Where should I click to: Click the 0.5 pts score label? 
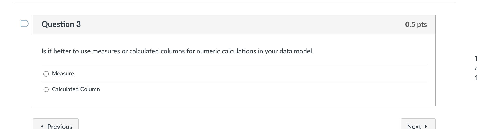coord(416,24)
